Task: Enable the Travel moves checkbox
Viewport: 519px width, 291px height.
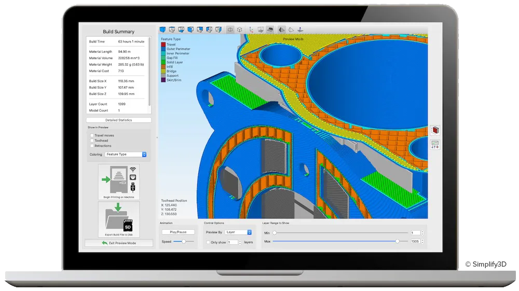Action: click(92, 135)
